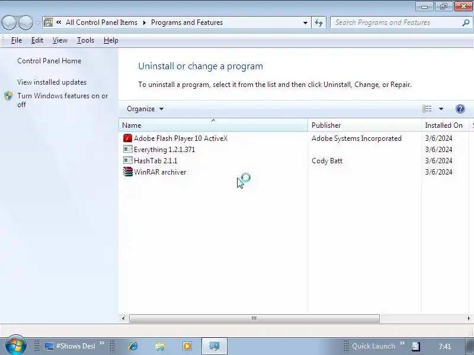Go back with the Back arrow button

(x=9, y=22)
